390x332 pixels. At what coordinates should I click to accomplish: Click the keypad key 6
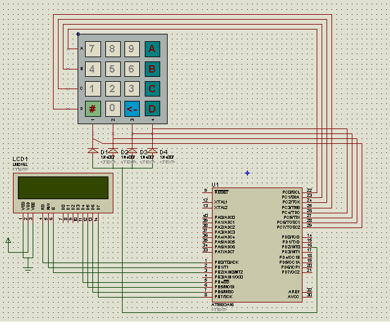pos(132,69)
